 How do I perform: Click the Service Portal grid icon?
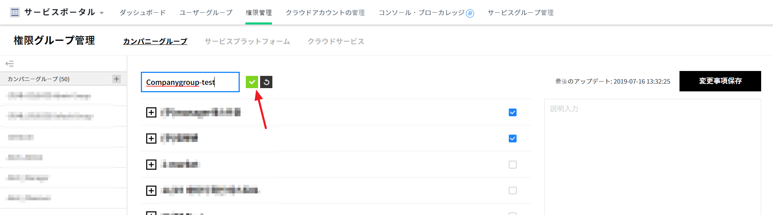[x=15, y=13]
